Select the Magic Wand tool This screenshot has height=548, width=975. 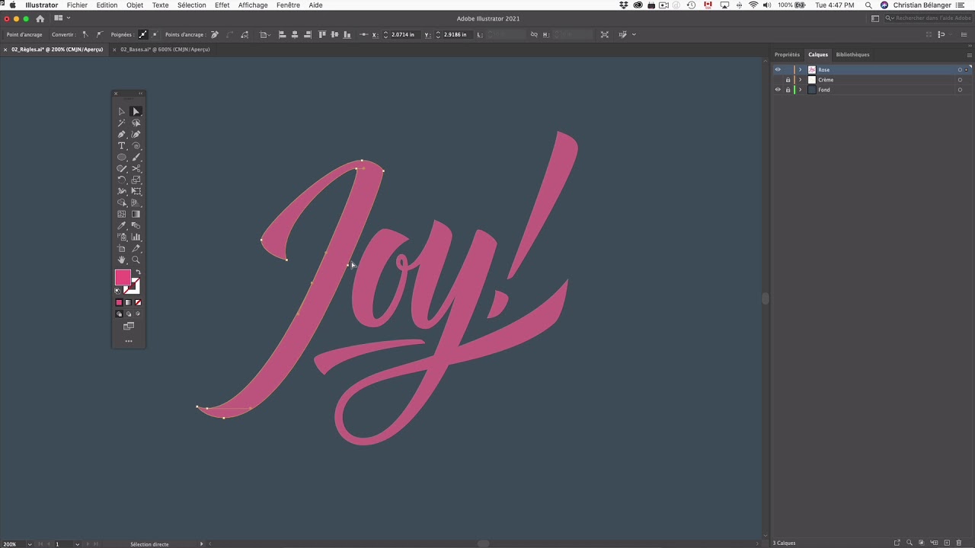click(121, 123)
